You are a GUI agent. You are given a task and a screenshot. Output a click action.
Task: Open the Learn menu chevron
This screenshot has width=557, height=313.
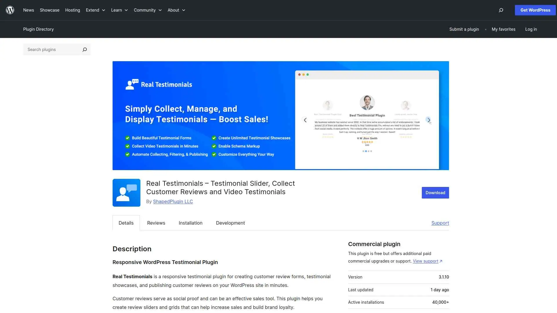[x=126, y=10]
